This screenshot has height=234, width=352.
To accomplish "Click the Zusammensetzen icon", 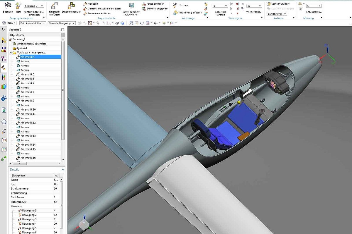I will click(x=71, y=6).
